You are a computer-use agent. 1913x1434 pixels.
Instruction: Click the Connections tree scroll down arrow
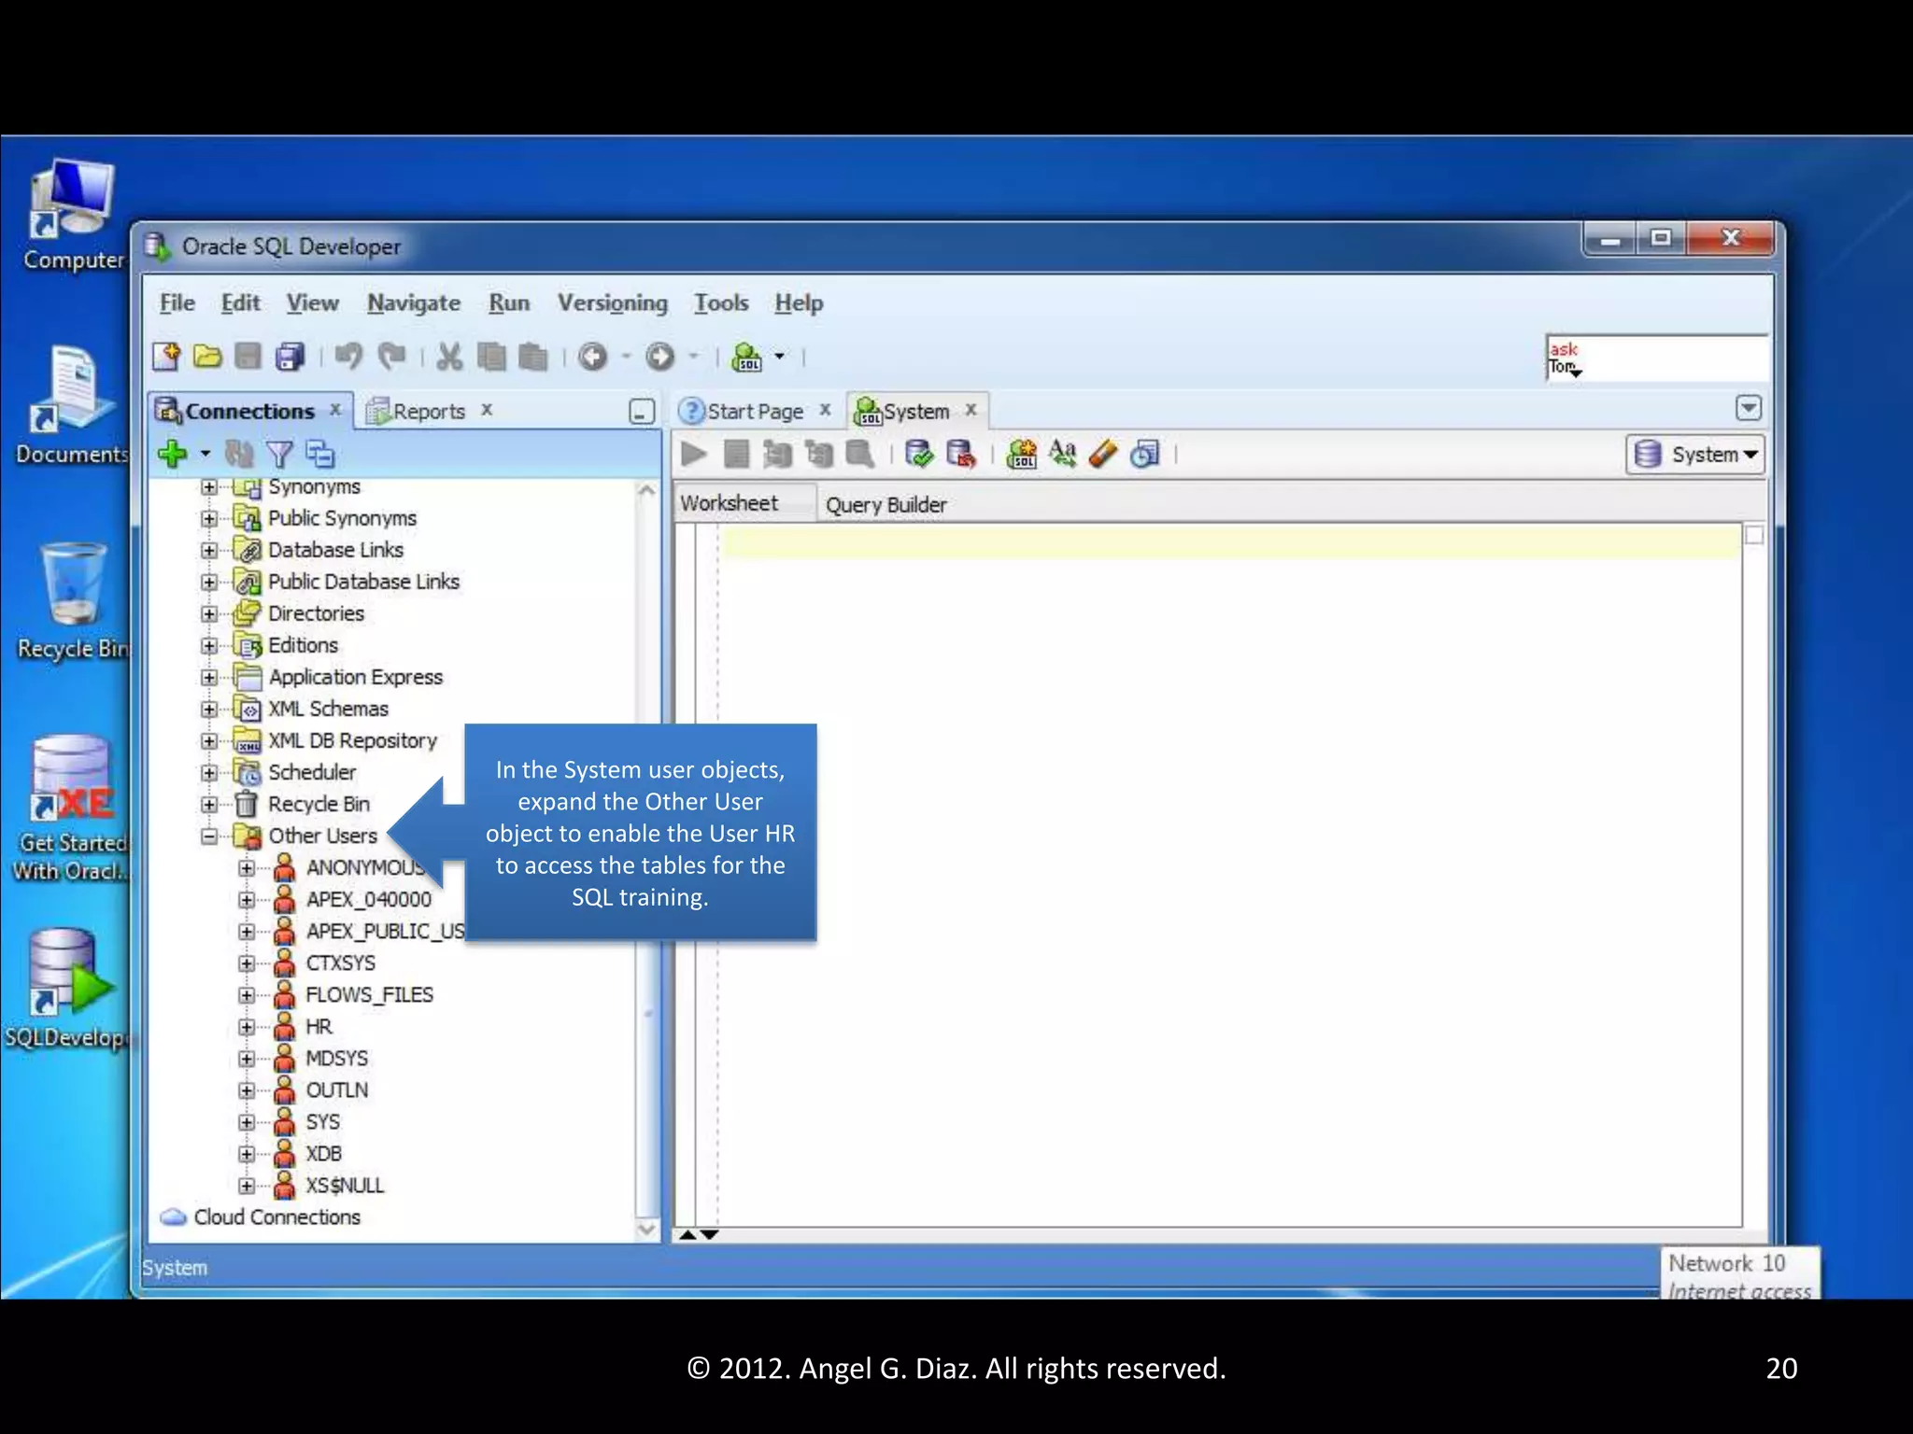[x=646, y=1230]
